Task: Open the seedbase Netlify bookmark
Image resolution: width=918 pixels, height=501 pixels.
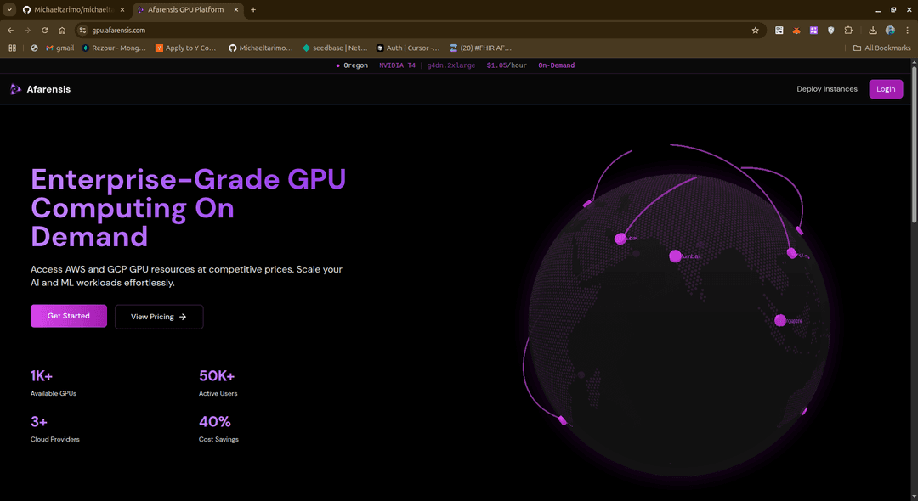Action: (x=333, y=48)
